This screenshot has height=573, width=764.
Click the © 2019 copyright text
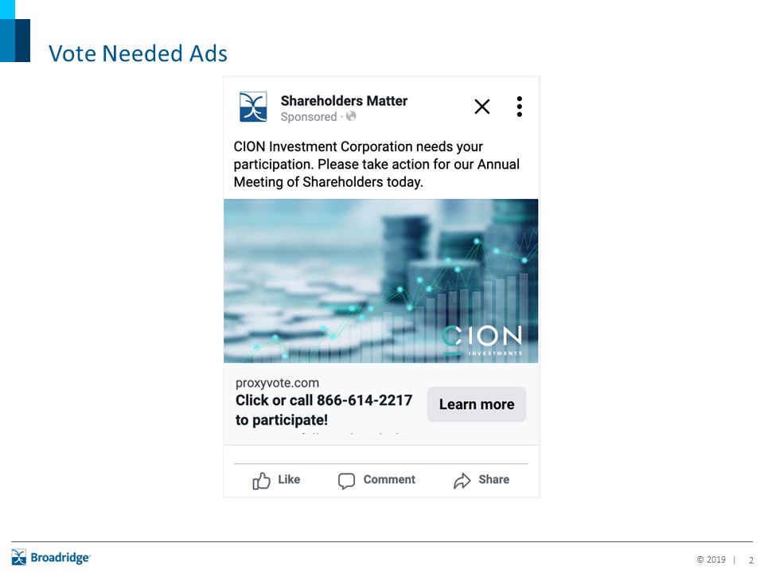(x=711, y=559)
